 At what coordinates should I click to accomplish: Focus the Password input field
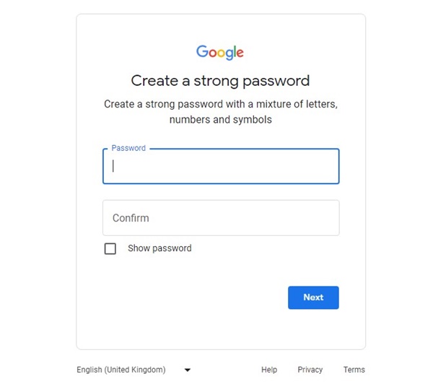pyautogui.click(x=221, y=166)
